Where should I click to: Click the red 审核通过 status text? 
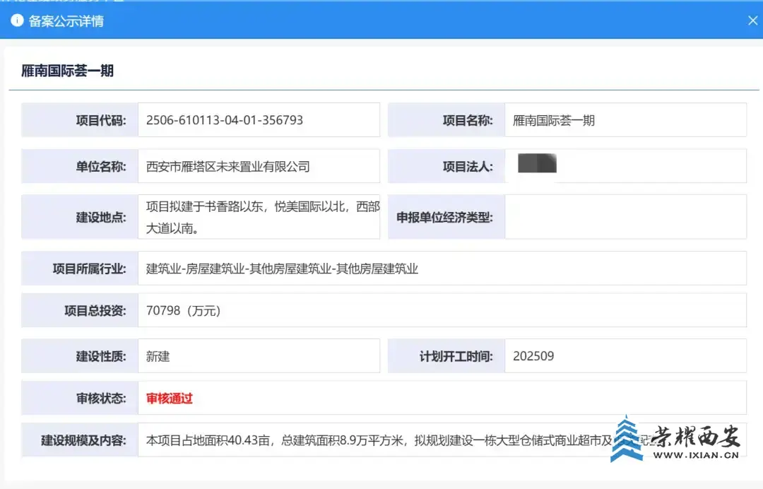point(170,399)
